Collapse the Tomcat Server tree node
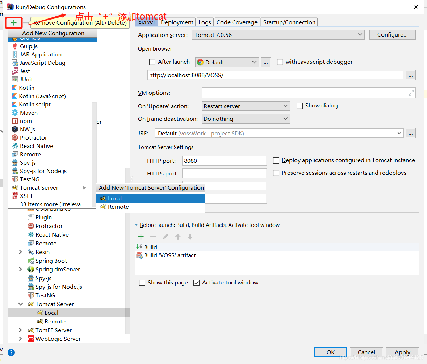 [x=20, y=304]
